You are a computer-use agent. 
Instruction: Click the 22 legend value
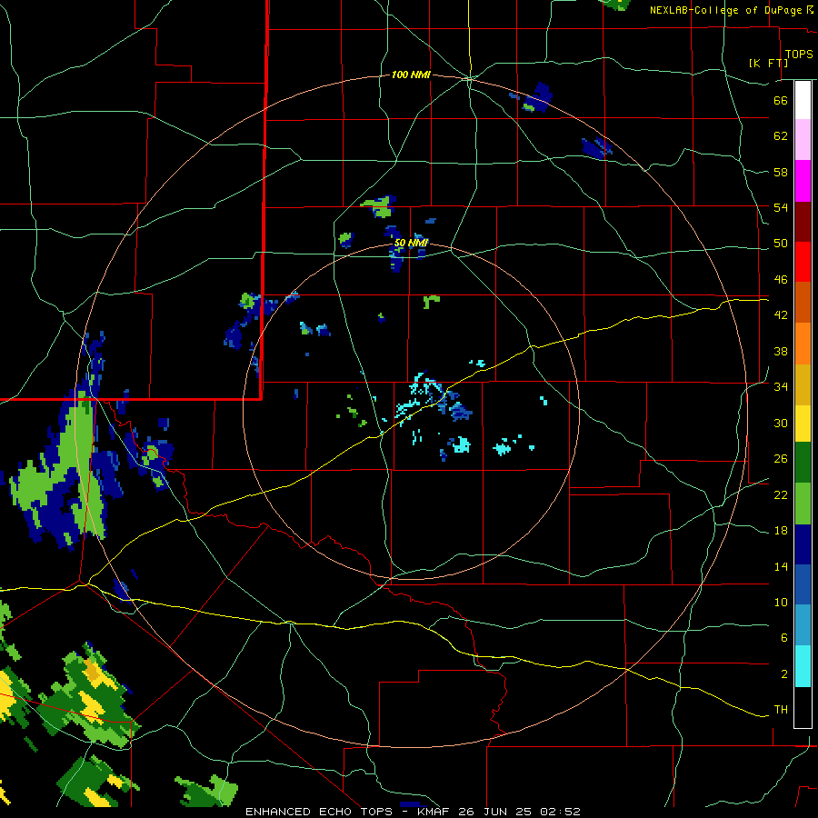pos(781,494)
